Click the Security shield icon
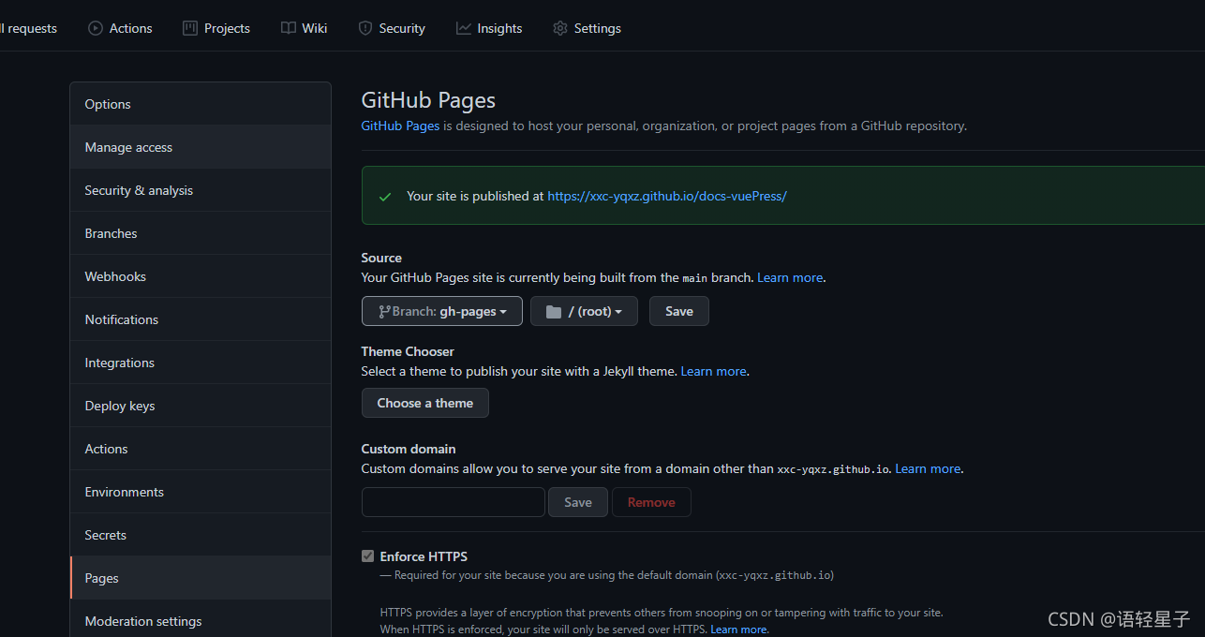Screen dimensions: 1205x637 (x=365, y=28)
